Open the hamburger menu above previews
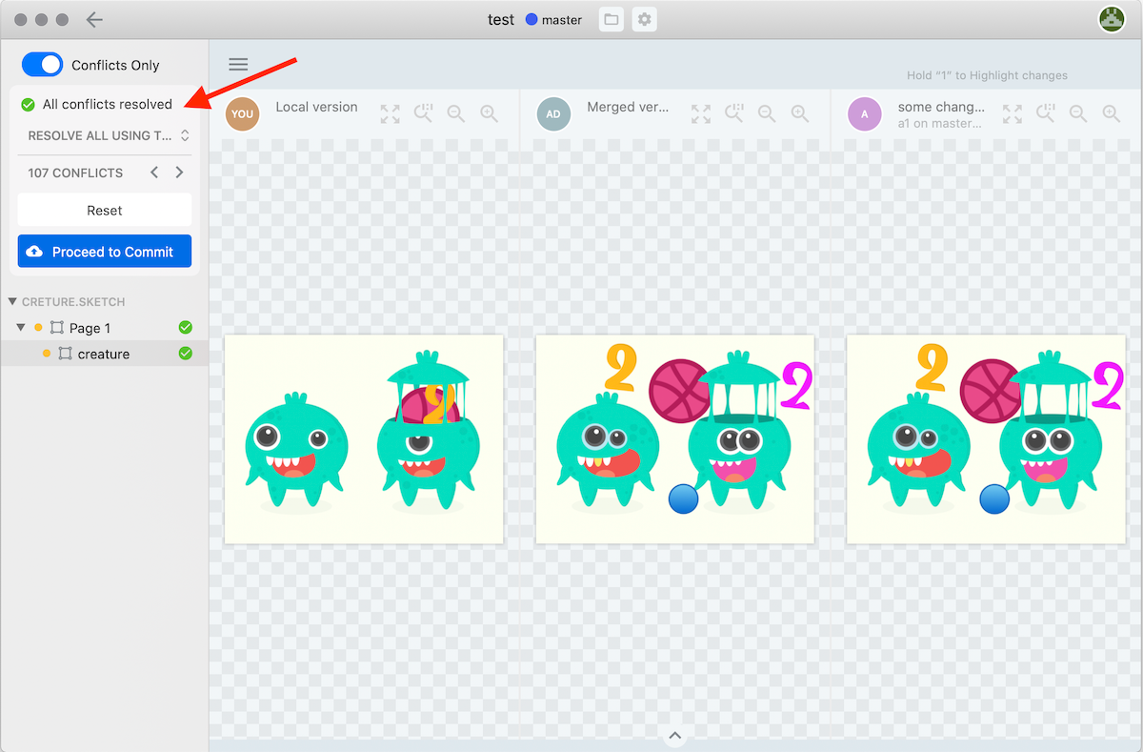This screenshot has height=752, width=1143. coord(238,65)
